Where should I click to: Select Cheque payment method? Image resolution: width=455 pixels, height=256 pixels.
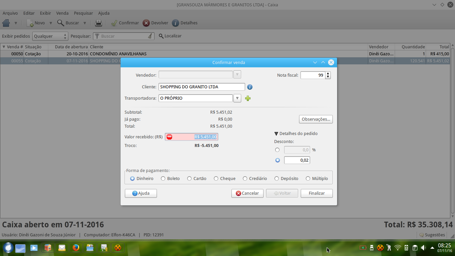225,178
